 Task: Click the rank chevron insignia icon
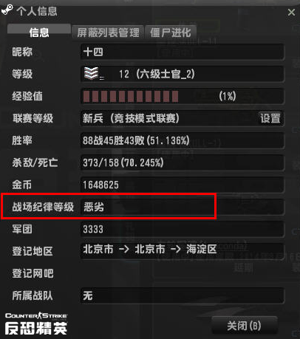coord(91,73)
